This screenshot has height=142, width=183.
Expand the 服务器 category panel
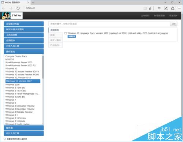24,128
